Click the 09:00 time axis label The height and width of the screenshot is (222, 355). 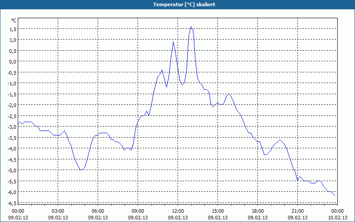pos(138,211)
